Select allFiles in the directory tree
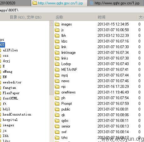The image size is (144, 142). [10, 50]
